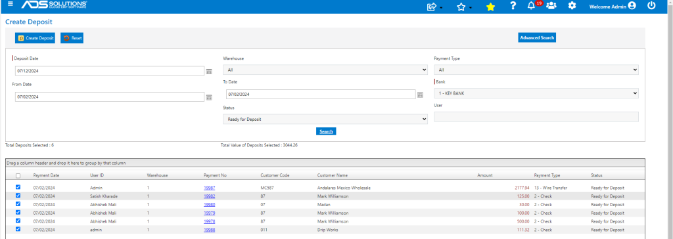Sort by Customer Name column header

(332, 175)
